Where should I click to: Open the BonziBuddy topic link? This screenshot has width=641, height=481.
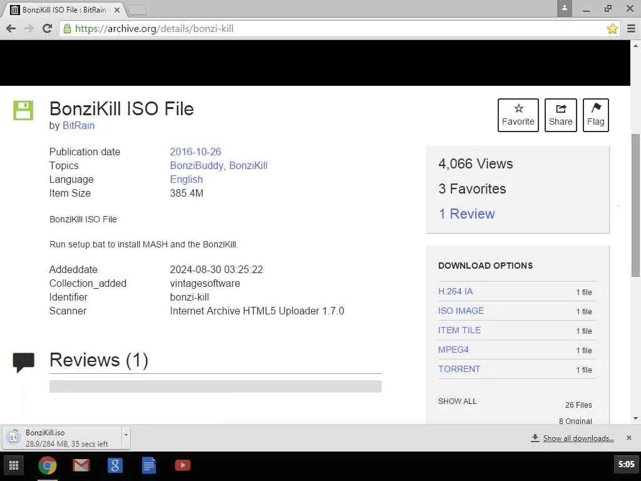(197, 165)
